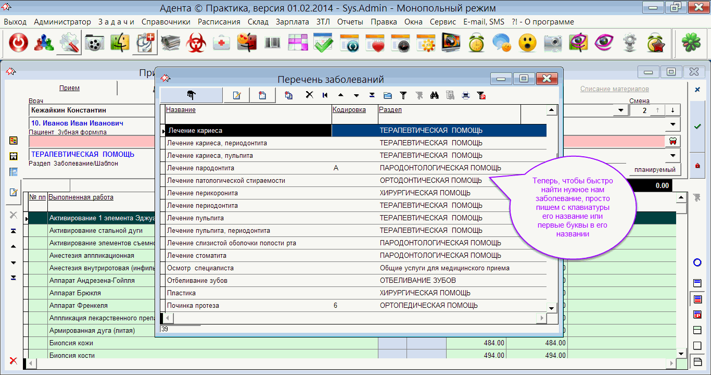Open the barcode tool icon
This screenshot has width=711, height=375.
pyautogui.click(x=272, y=43)
